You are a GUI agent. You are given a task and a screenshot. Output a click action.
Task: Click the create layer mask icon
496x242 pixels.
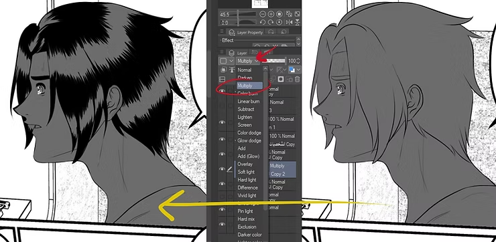pyautogui.click(x=281, y=79)
